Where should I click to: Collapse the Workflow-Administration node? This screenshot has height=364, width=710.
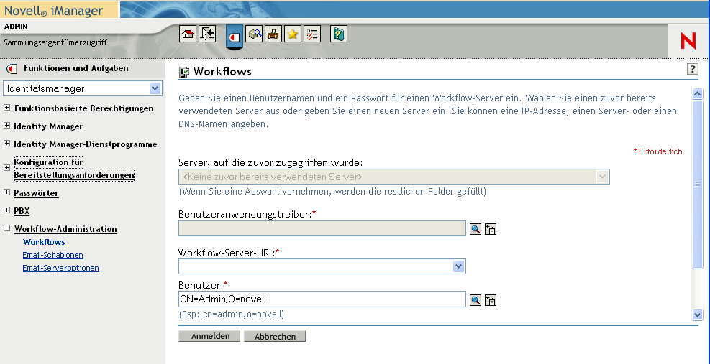click(x=6, y=228)
